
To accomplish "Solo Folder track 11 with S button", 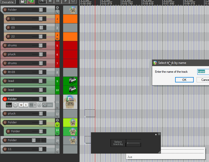I will tap(26, 105).
